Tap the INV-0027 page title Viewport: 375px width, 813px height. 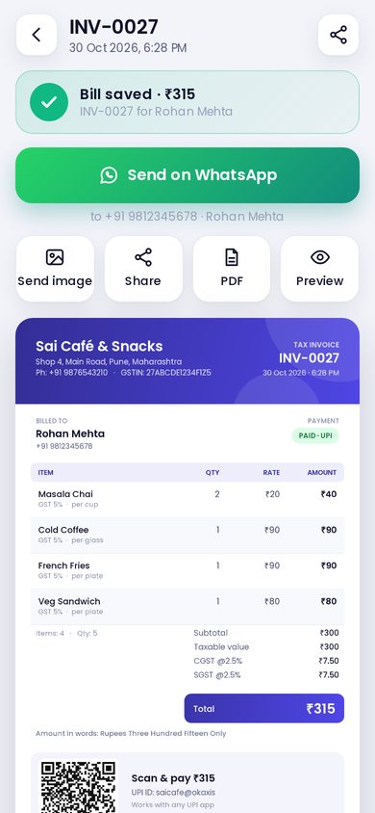(113, 27)
